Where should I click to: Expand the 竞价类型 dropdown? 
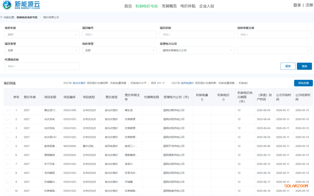[x=119, y=50]
